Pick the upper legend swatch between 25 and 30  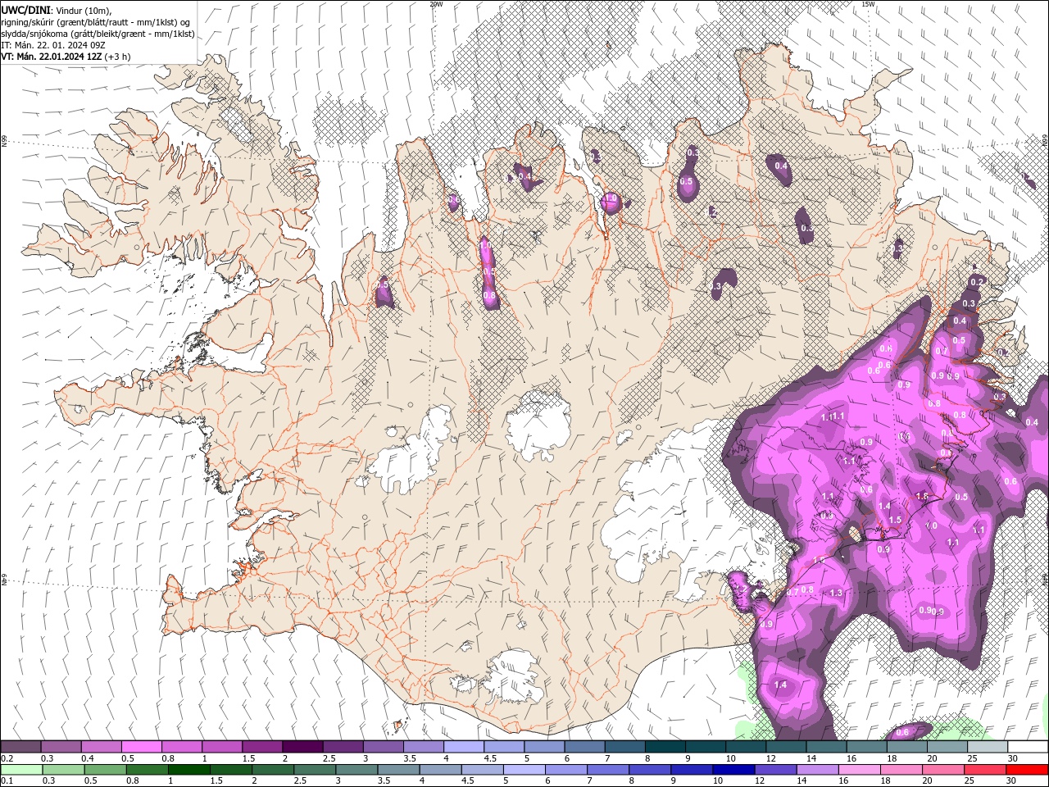(x=988, y=747)
